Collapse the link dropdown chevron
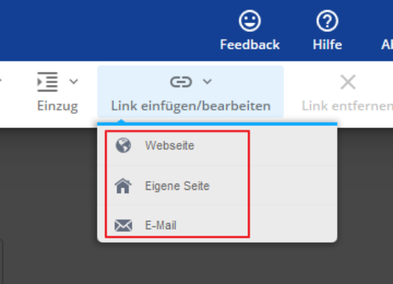The width and height of the screenshot is (393, 284). click(207, 81)
